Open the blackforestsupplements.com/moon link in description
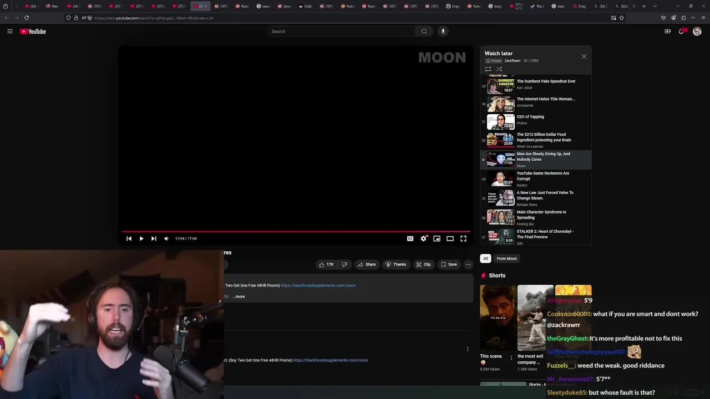The width and height of the screenshot is (710, 399). click(x=318, y=285)
